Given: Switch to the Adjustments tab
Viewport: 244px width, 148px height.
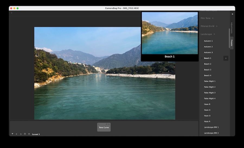Looking at the screenshot, I should click(232, 28).
